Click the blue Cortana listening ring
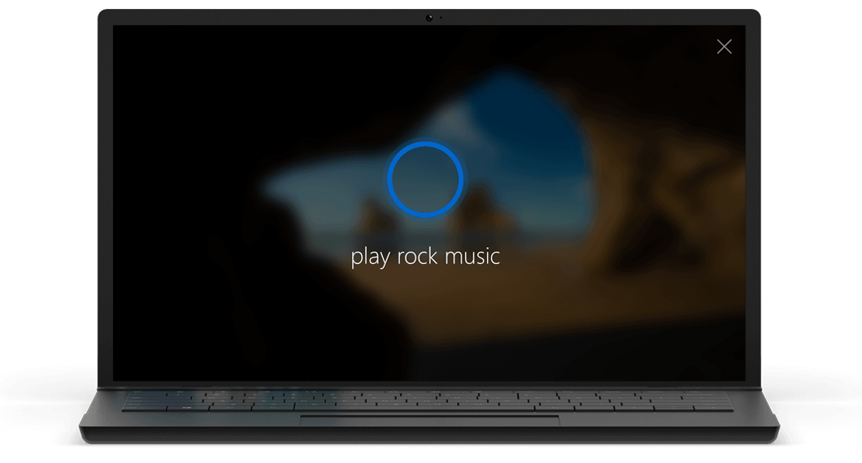This screenshot has width=862, height=463. (x=425, y=145)
